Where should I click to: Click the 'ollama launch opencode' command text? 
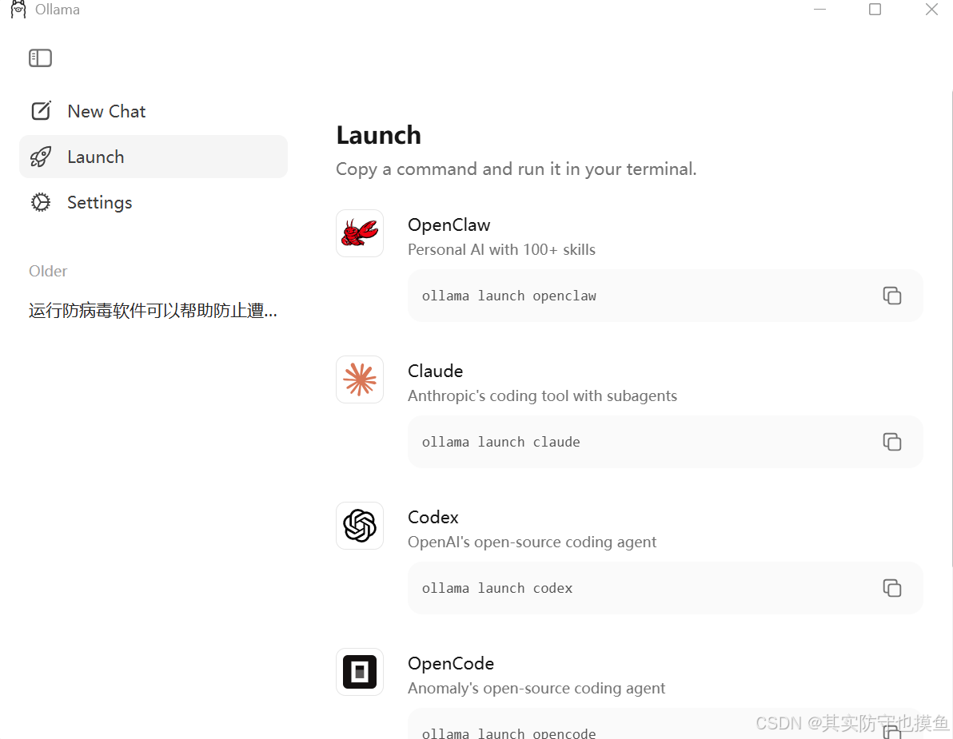tap(508, 733)
